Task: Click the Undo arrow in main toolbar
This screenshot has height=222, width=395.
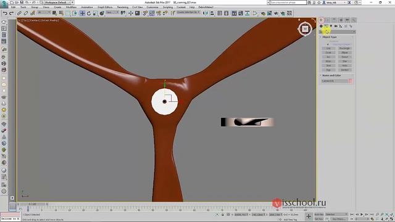Action: (5, 13)
